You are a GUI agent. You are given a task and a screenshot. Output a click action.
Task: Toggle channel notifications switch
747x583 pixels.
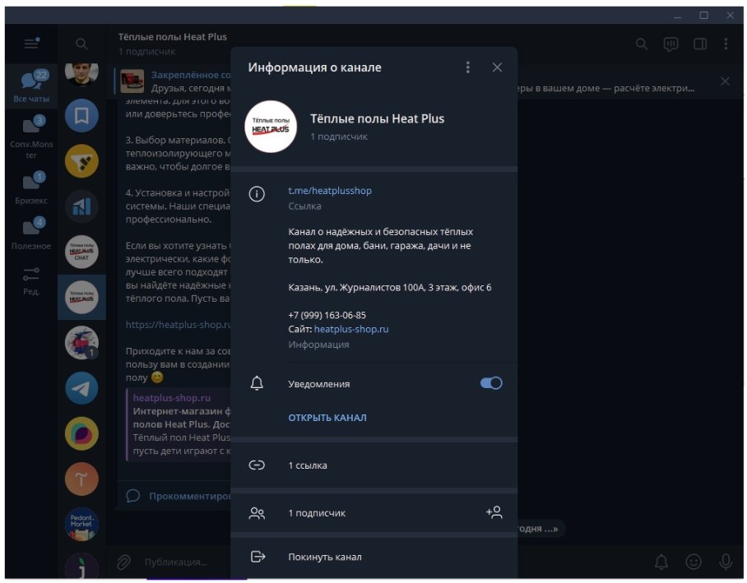tap(491, 383)
